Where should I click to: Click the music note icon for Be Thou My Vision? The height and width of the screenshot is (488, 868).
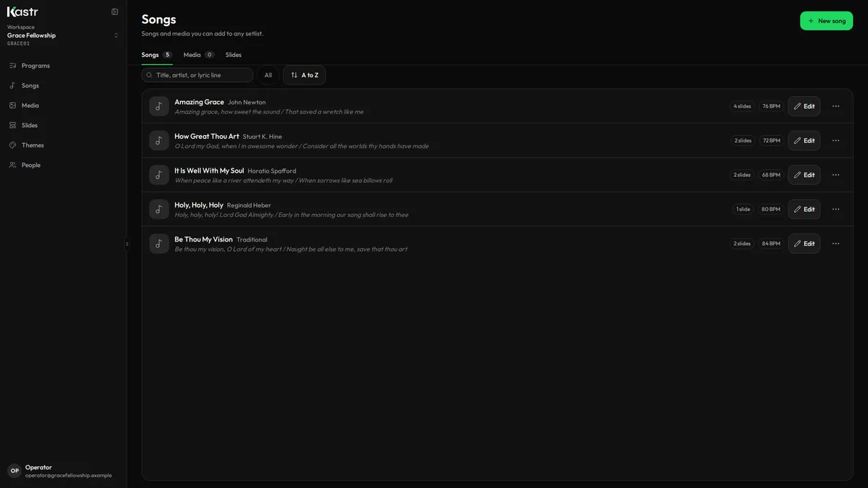159,244
